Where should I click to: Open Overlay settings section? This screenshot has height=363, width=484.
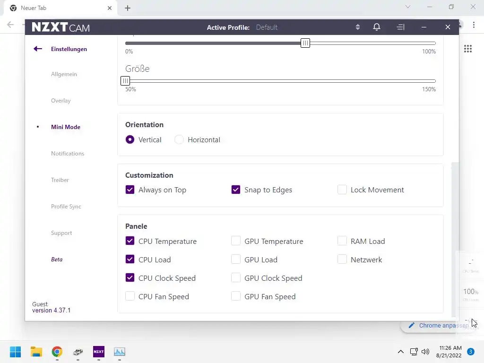[x=61, y=101]
